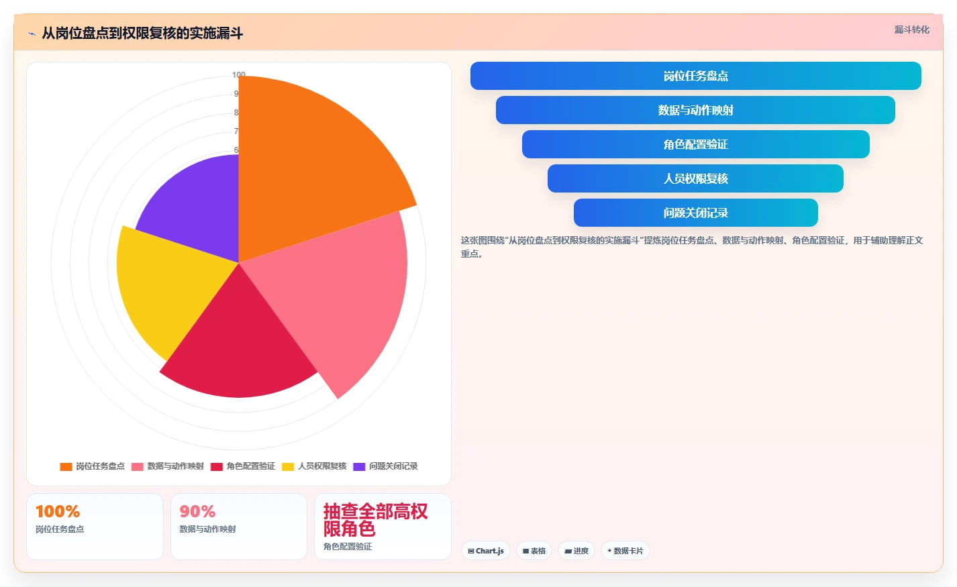Click the axis label 100 on chart

click(x=238, y=75)
